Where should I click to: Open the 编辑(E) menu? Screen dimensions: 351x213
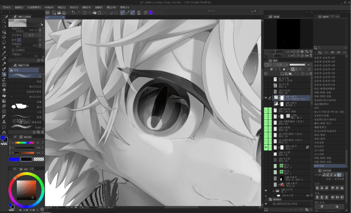19,7
